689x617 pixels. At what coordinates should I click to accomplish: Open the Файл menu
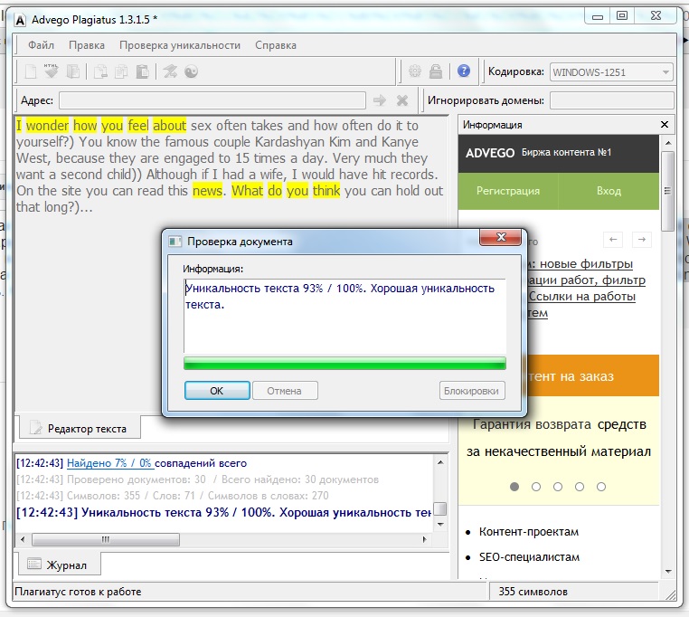(41, 45)
